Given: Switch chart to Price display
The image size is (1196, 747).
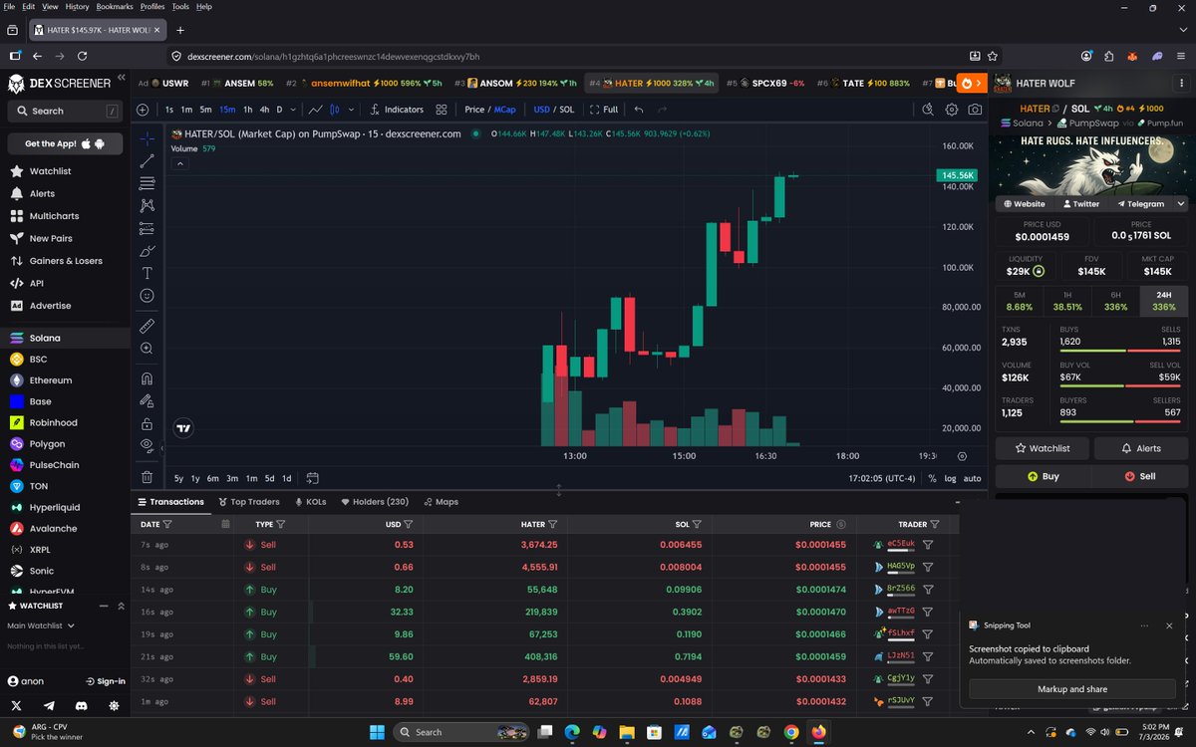Looking at the screenshot, I should tap(474, 110).
